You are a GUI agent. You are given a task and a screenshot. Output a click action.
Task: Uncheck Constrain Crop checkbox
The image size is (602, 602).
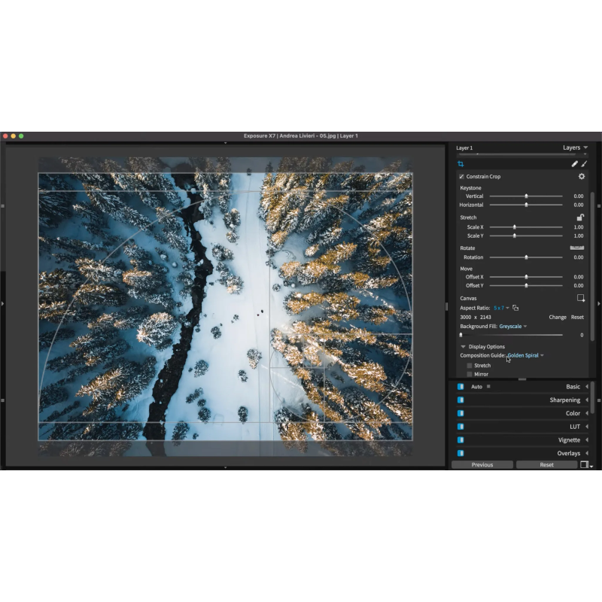click(x=461, y=177)
